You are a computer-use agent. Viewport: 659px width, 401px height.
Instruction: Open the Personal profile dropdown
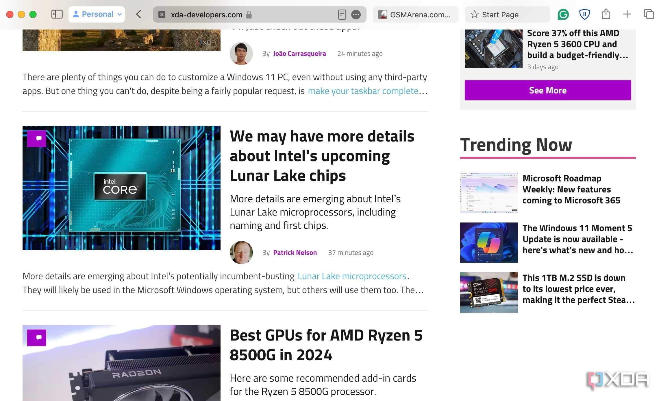(x=97, y=14)
